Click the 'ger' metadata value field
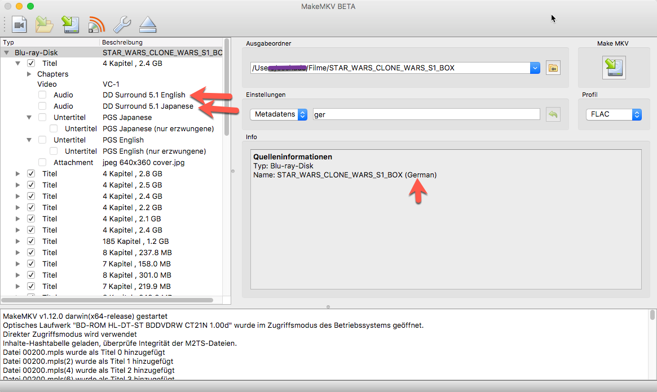Screen dimensions: 657x392 tap(426, 114)
